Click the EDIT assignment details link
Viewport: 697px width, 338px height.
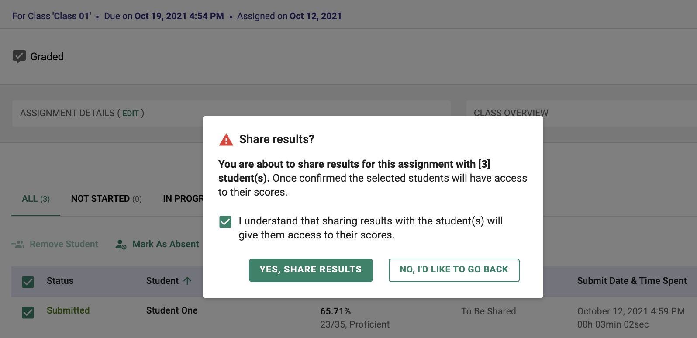(130, 114)
